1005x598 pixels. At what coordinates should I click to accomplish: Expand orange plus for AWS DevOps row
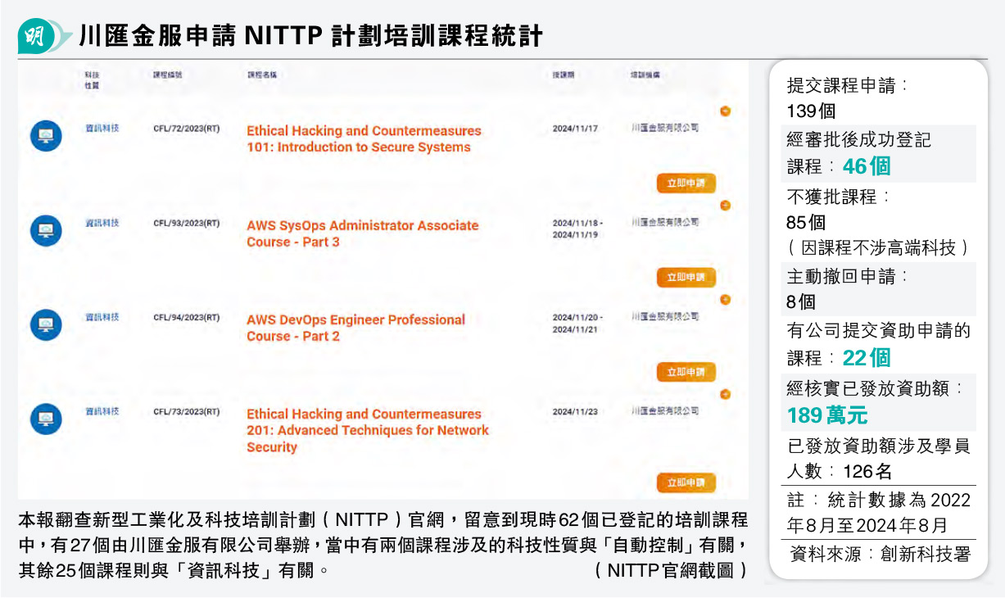[x=725, y=300]
